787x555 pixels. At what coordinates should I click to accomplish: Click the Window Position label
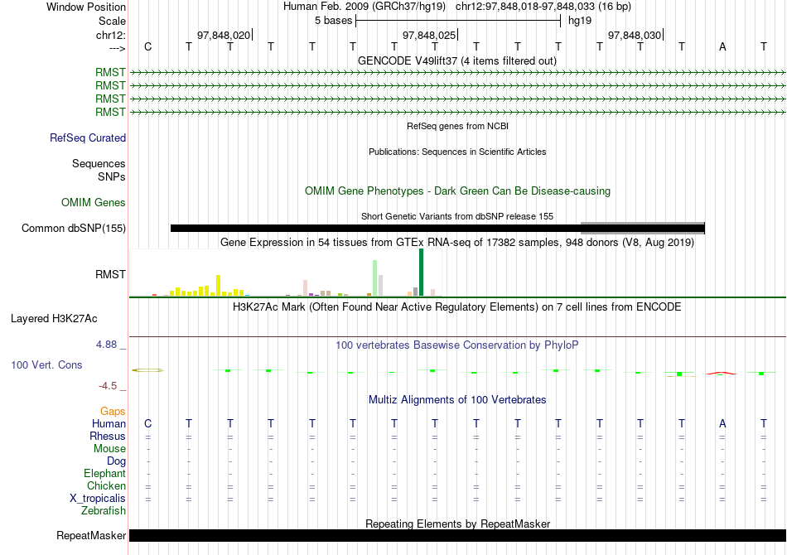tap(86, 7)
